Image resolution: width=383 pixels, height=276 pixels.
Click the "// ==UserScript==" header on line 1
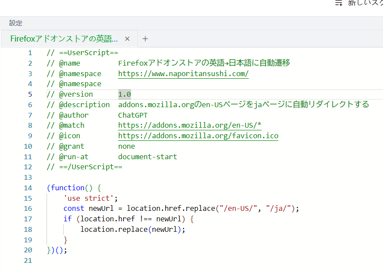click(82, 52)
